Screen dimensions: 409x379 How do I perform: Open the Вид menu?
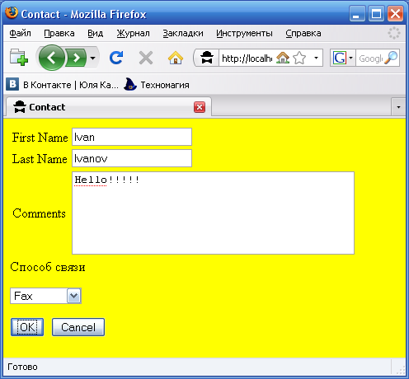coord(95,33)
